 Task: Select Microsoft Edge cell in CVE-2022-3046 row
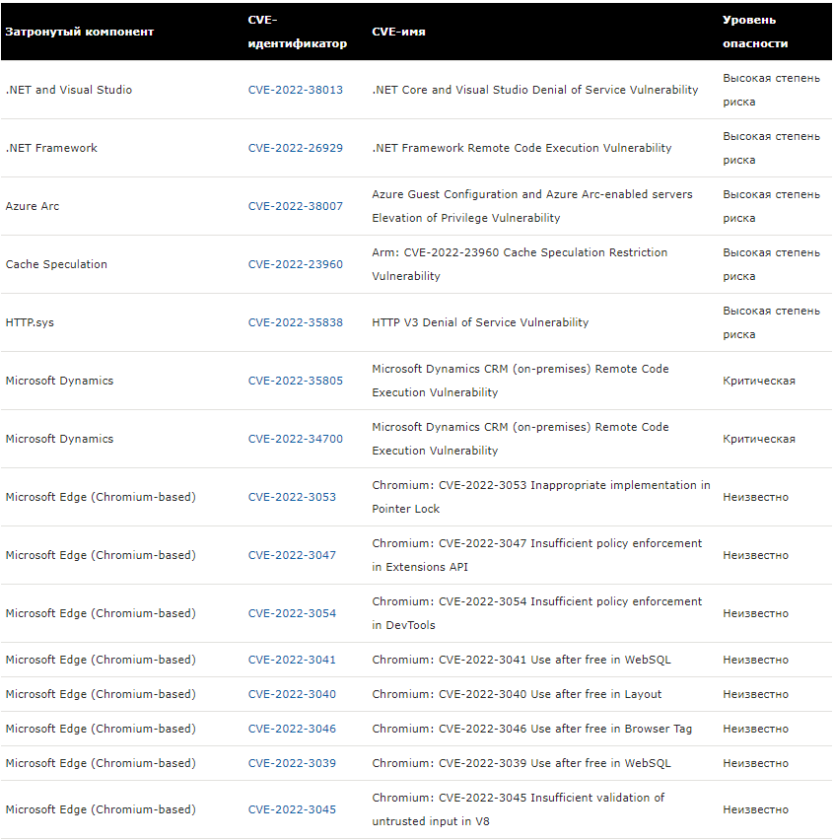click(101, 730)
